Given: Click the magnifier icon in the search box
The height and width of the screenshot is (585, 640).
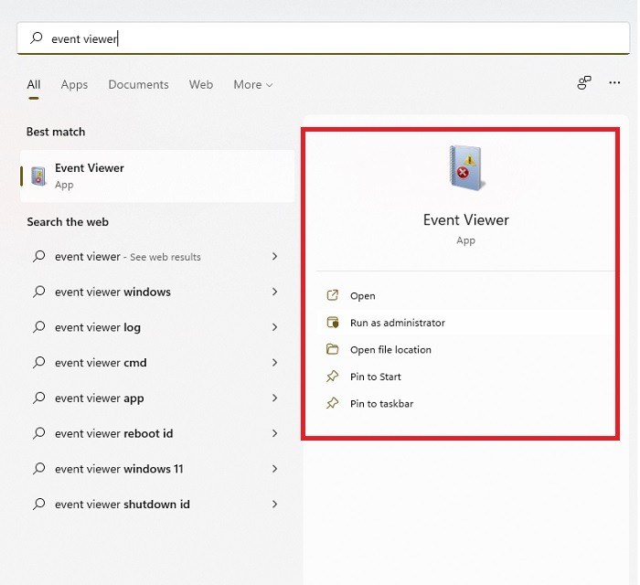Looking at the screenshot, I should [37, 38].
